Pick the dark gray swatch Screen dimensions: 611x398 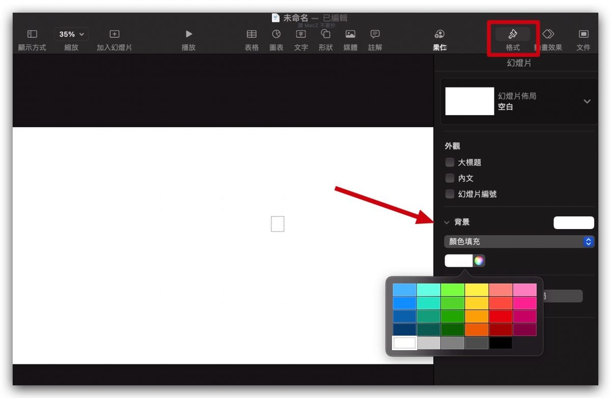pos(477,343)
